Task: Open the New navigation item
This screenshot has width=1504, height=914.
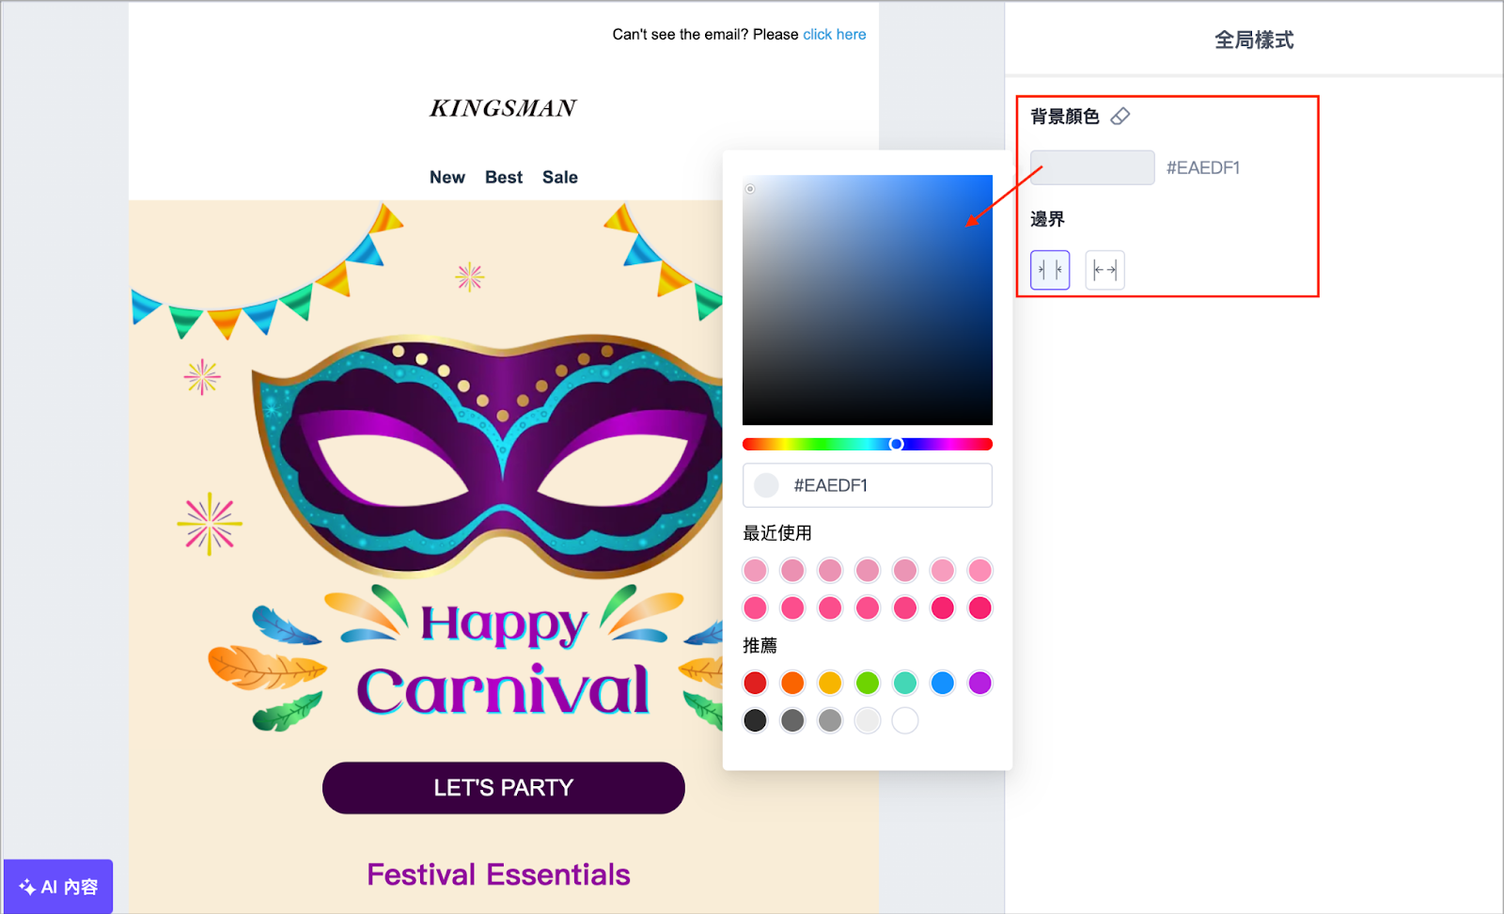Action: [x=447, y=178]
